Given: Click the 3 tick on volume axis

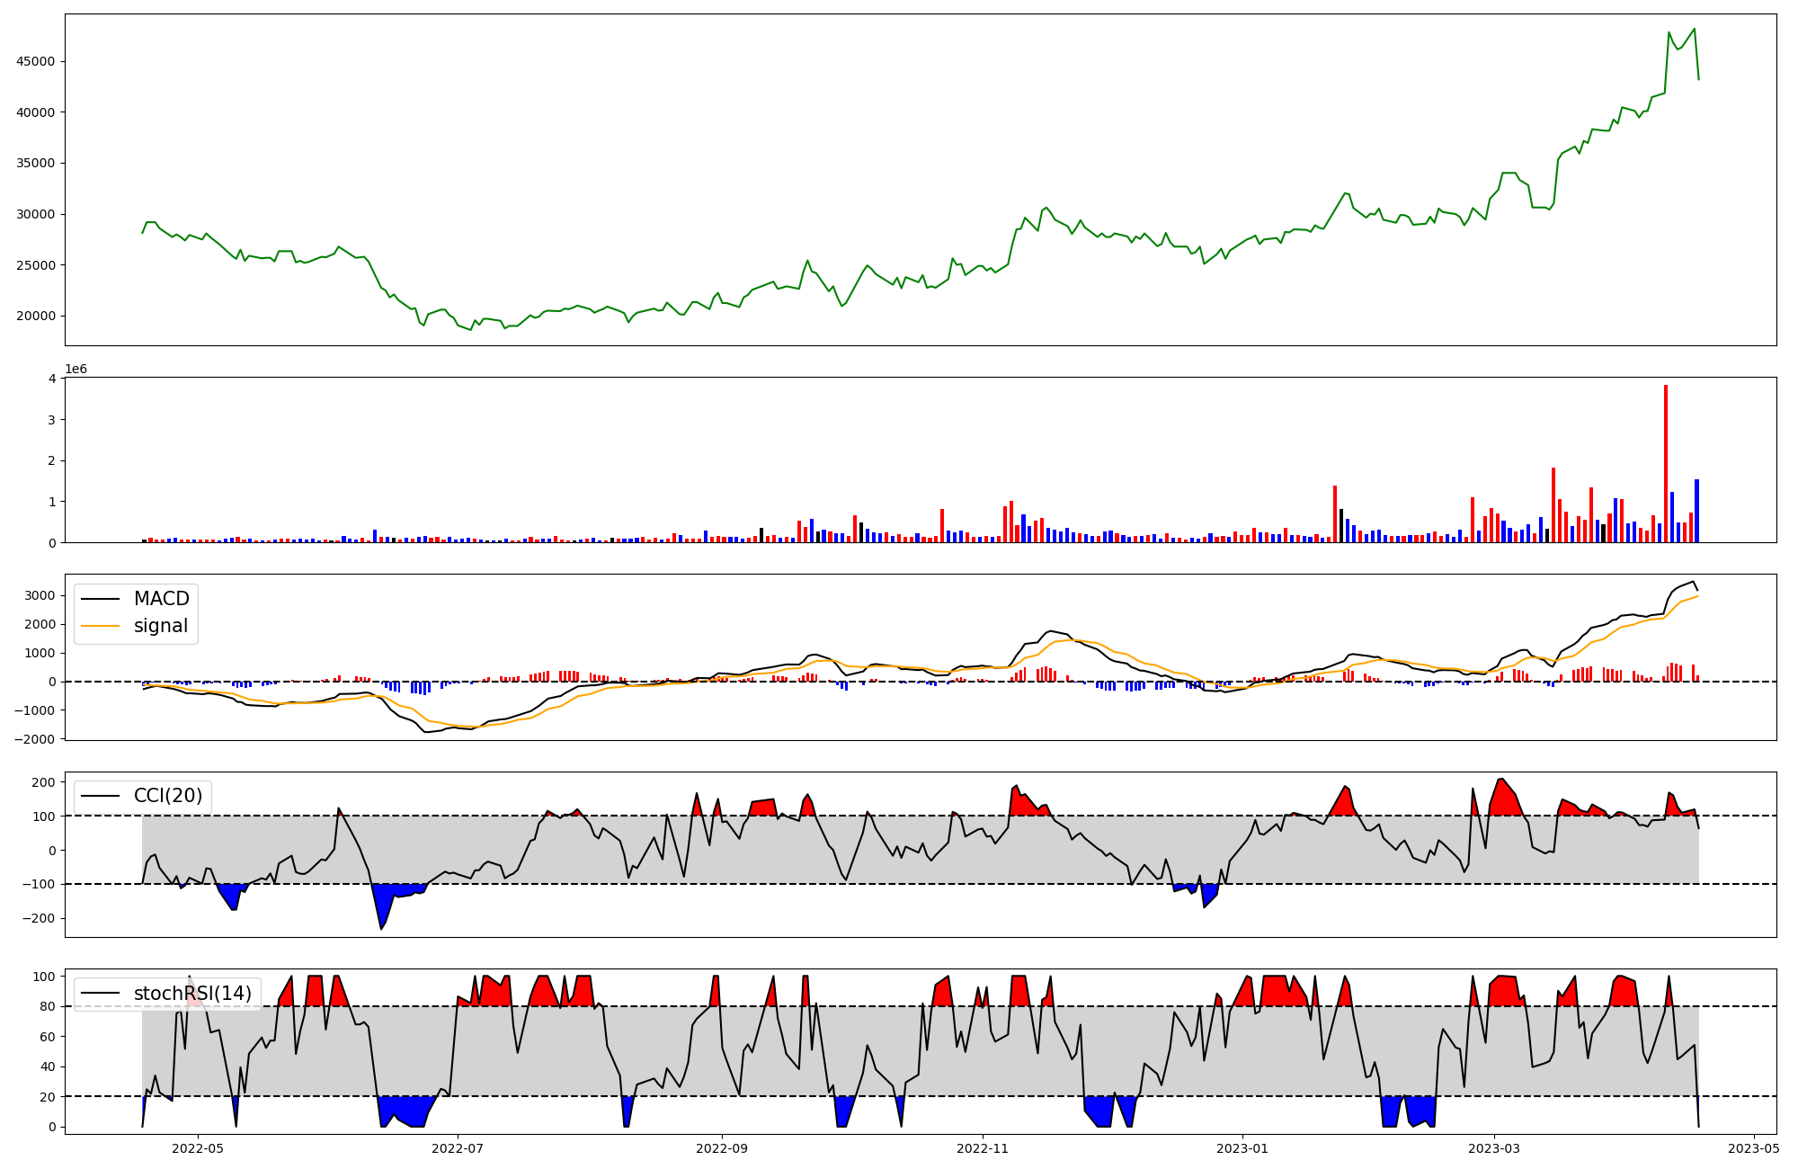Looking at the screenshot, I should [51, 420].
